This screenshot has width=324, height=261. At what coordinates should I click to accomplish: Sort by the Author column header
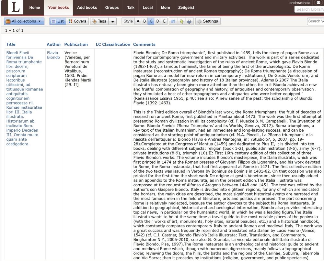point(54,44)
